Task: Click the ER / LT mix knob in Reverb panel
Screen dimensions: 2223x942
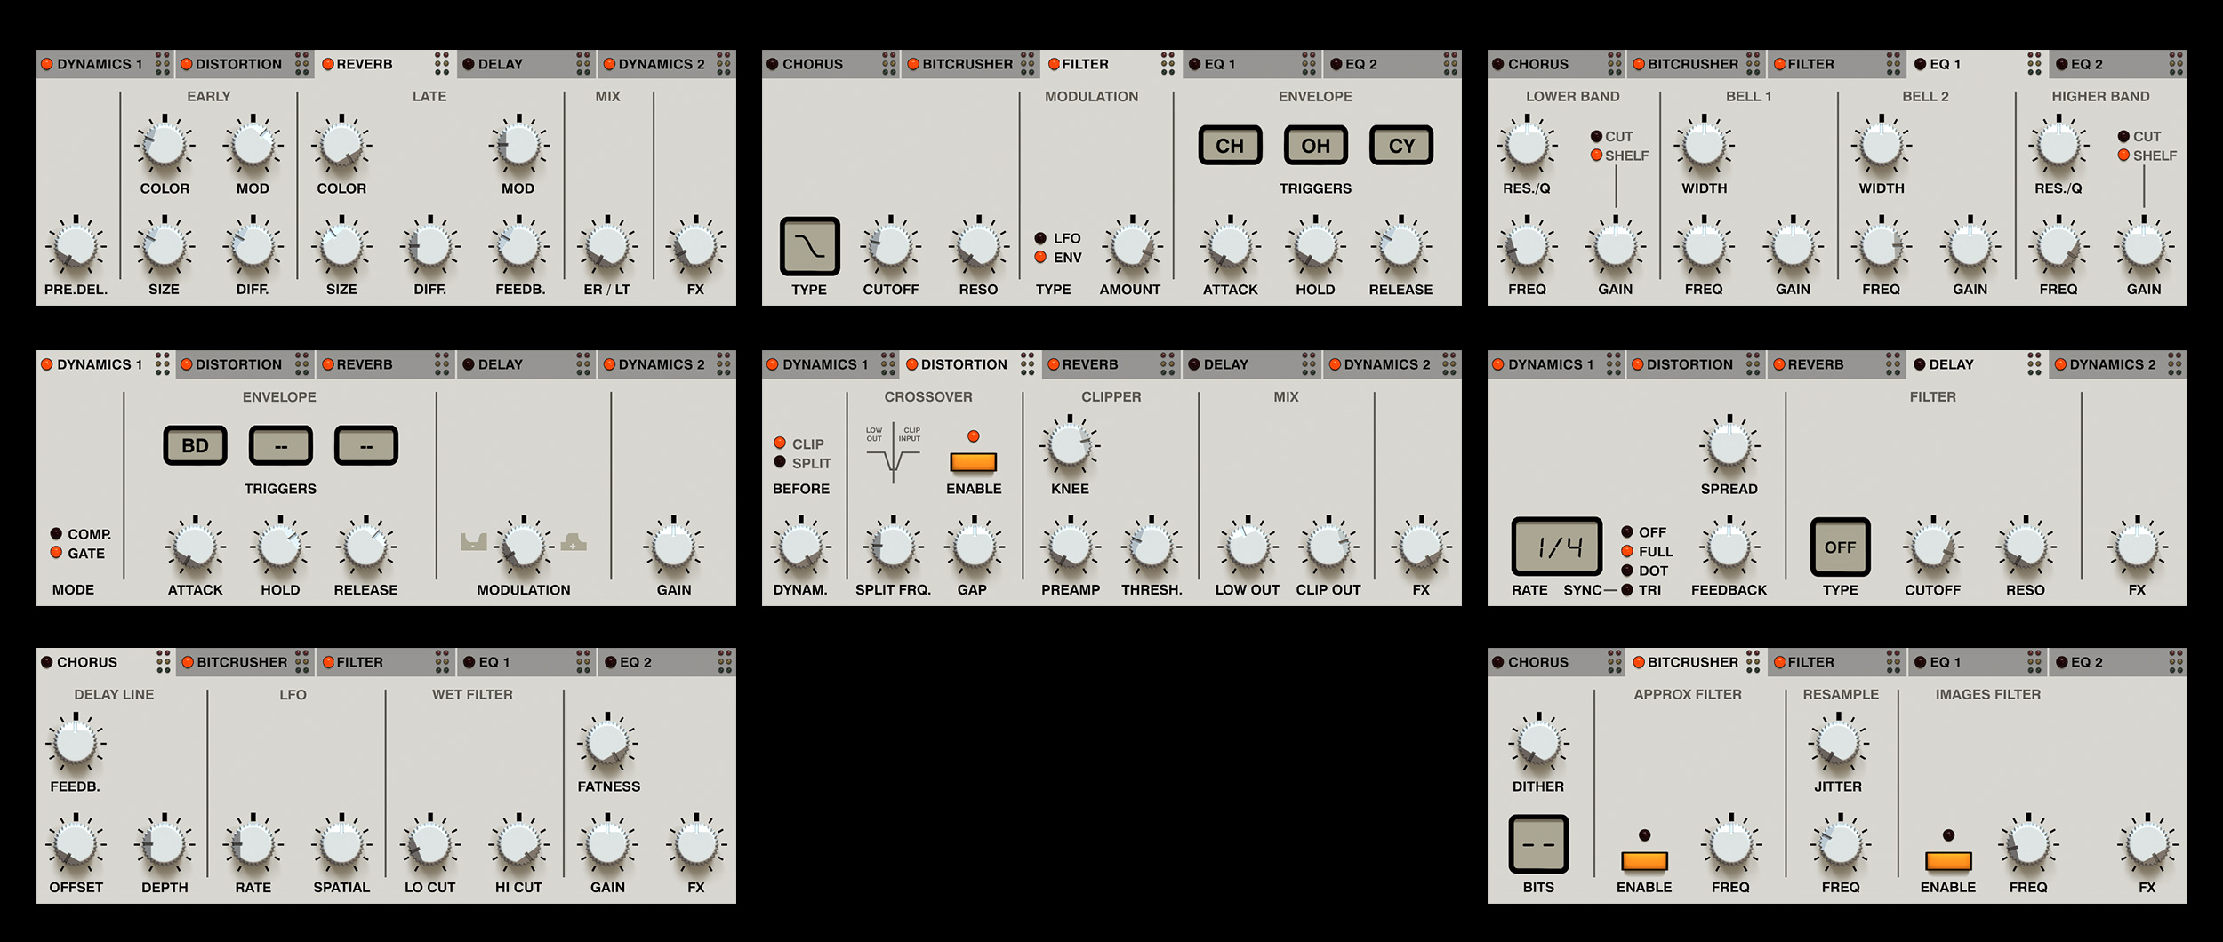Action: 607,247
